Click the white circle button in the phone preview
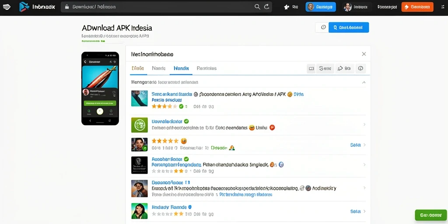The image size is (448, 224). [x=100, y=111]
